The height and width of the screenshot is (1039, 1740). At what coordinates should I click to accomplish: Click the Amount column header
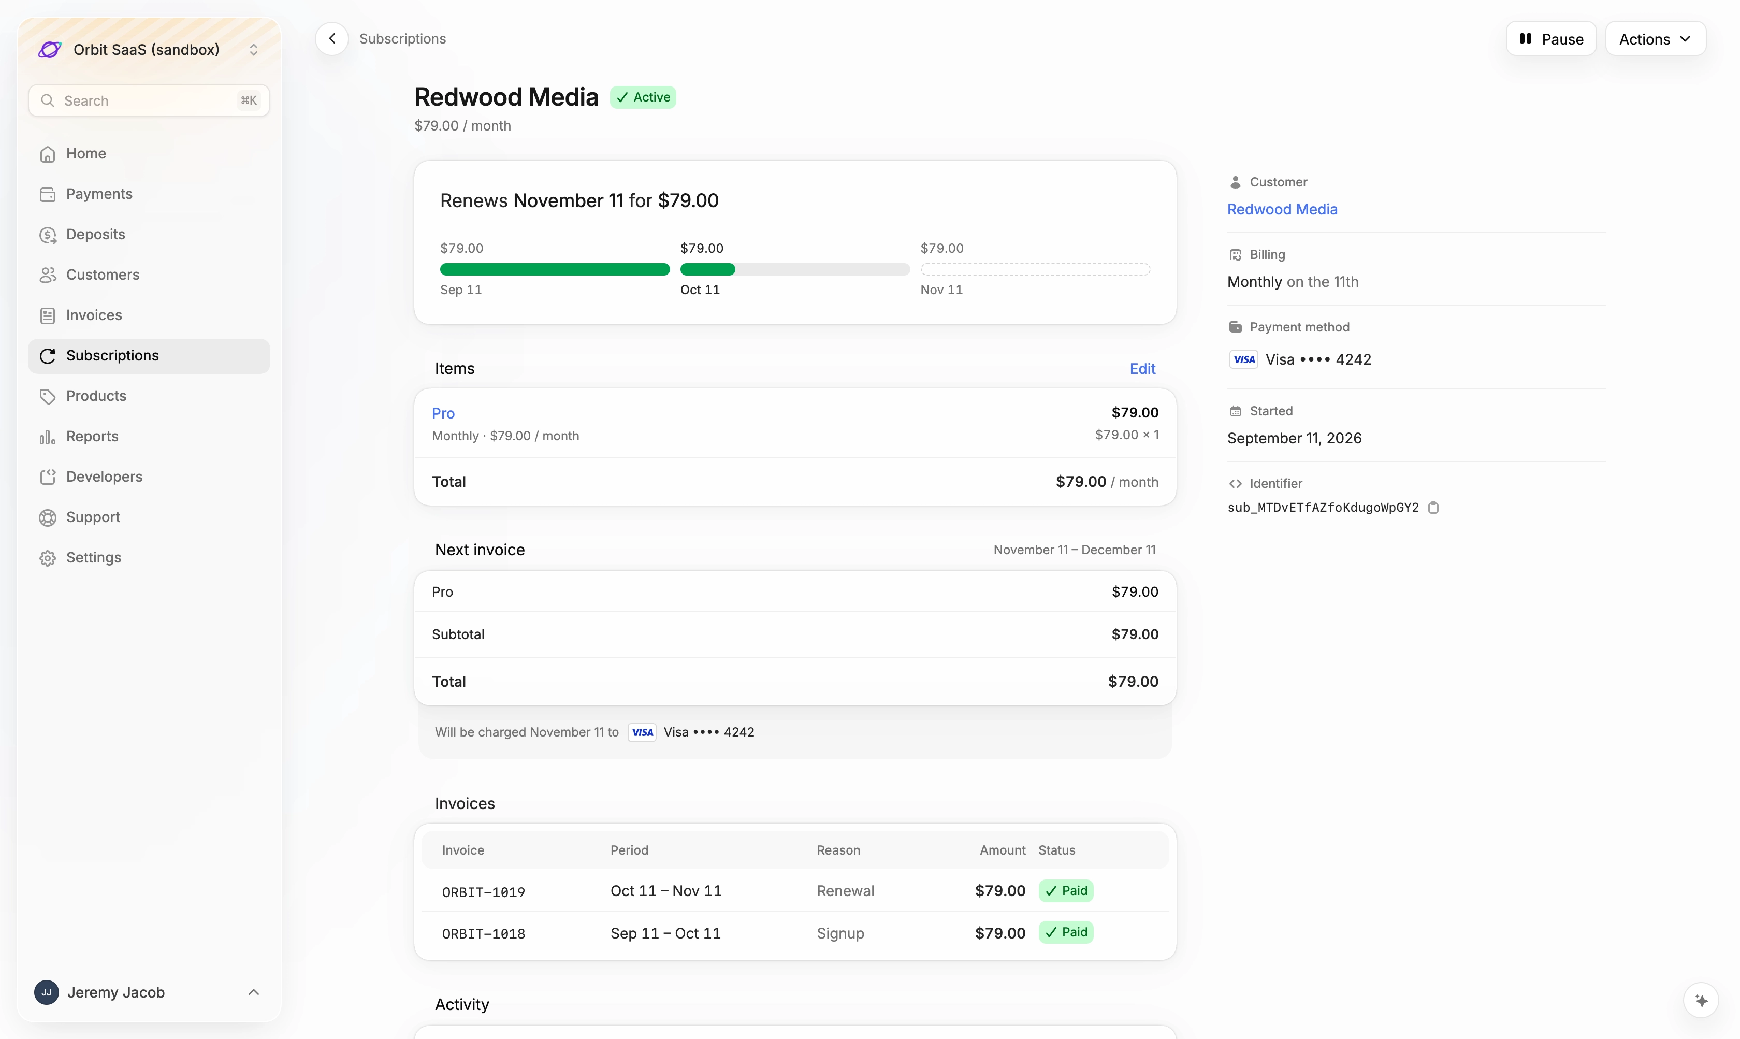click(x=1002, y=850)
